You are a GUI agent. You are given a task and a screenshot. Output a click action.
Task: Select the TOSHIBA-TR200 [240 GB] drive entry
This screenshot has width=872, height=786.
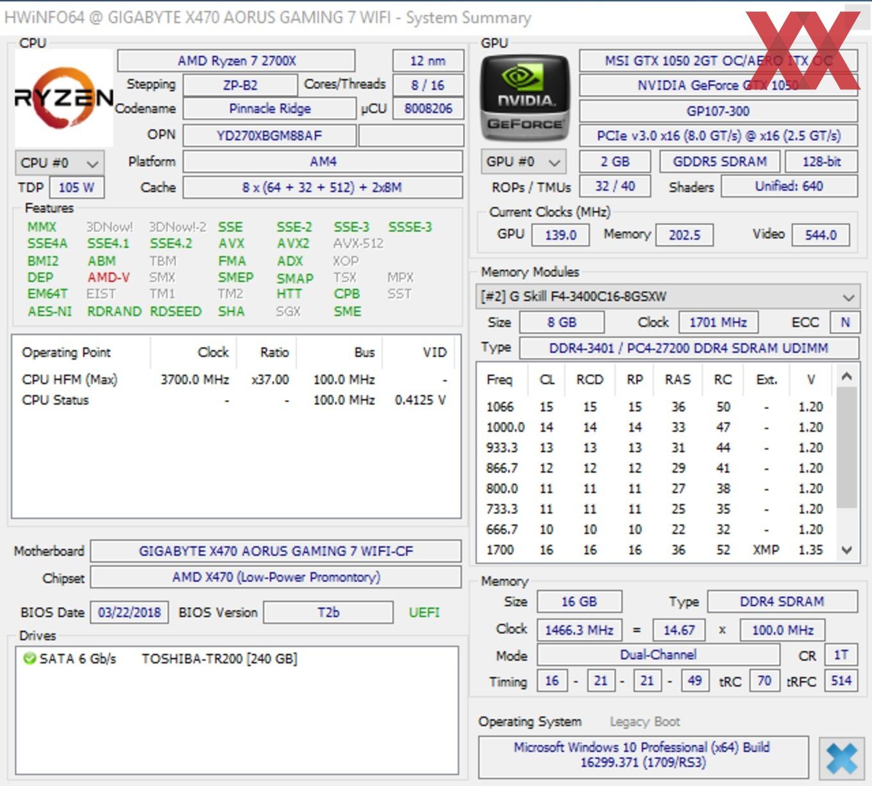tap(219, 658)
